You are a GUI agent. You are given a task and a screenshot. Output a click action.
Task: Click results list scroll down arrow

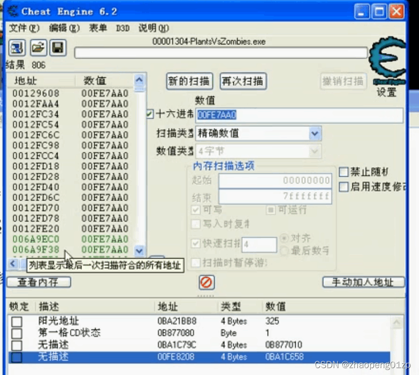[x=139, y=251]
